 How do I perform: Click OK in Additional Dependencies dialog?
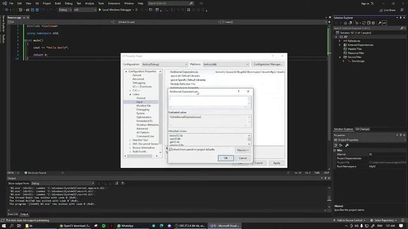tap(226, 158)
